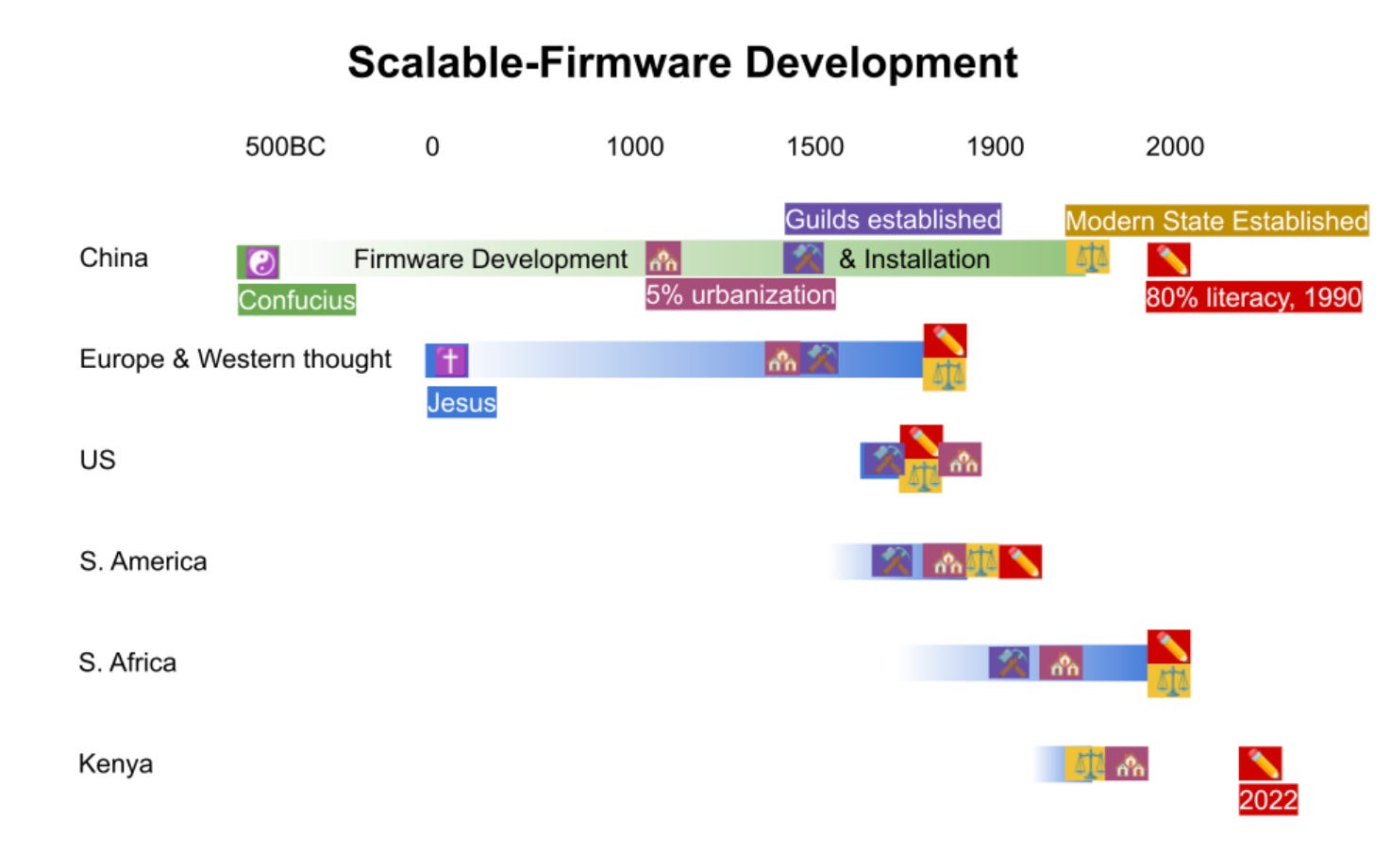
Task: Click the green Confucius label
Action: point(296,300)
